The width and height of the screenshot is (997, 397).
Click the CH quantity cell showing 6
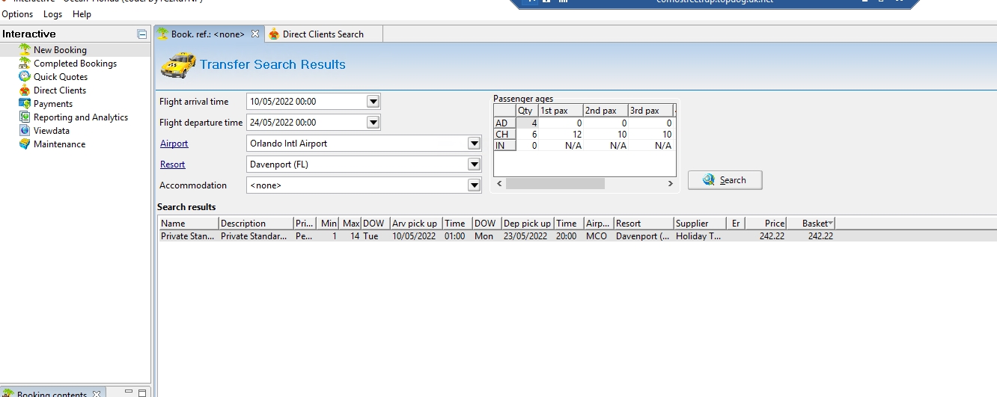click(x=527, y=135)
